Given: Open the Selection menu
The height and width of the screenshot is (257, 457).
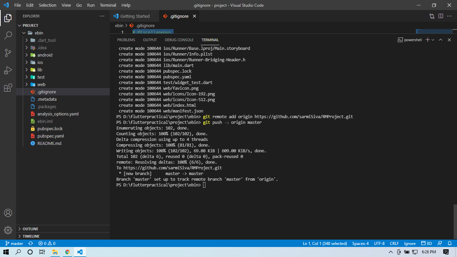Looking at the screenshot, I should pos(48,5).
